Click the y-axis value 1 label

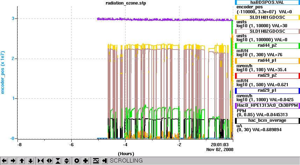click(x=13, y=98)
